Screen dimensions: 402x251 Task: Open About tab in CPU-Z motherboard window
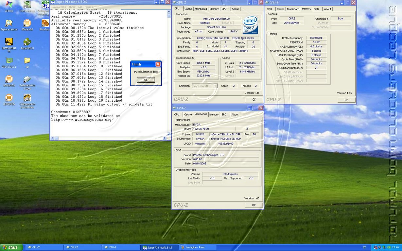pos(235,115)
